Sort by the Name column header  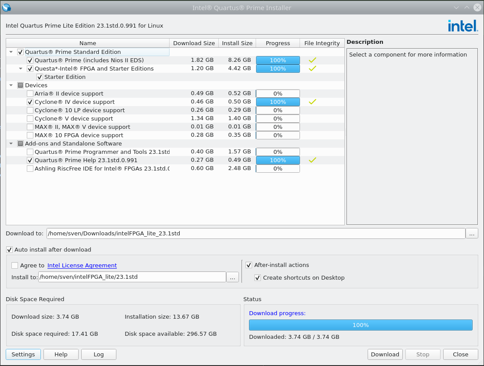click(x=88, y=43)
